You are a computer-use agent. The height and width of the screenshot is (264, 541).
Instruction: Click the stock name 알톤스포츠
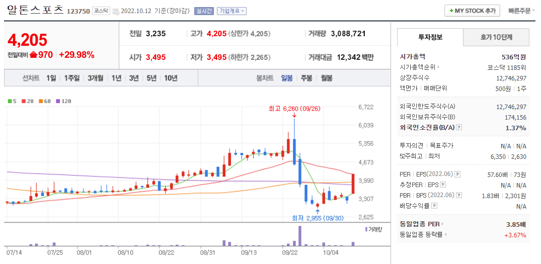click(35, 10)
